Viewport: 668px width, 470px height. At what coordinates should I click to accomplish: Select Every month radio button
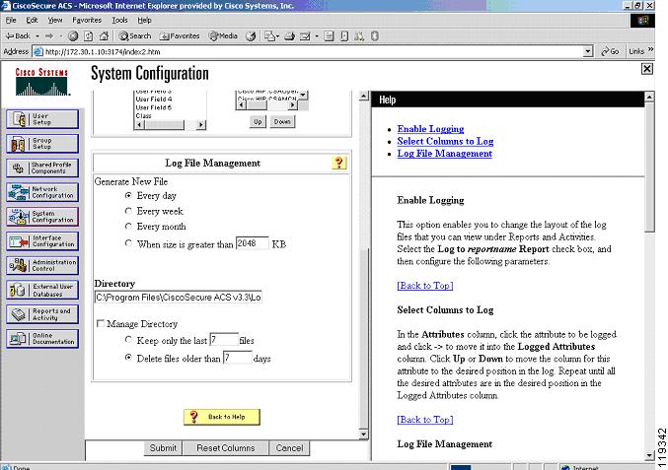coord(128,227)
